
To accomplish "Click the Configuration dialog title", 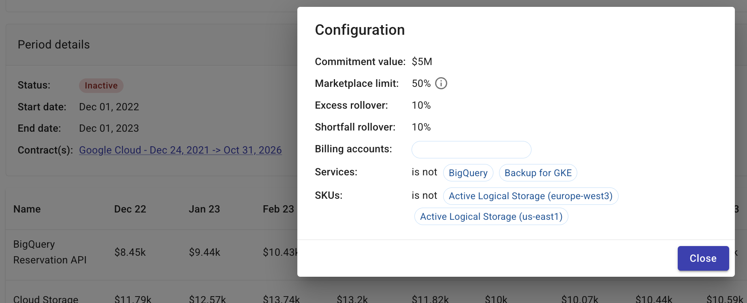I will 360,30.
